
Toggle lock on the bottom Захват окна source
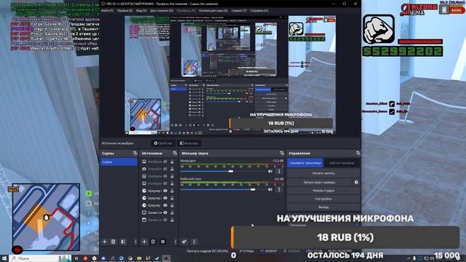point(172,220)
